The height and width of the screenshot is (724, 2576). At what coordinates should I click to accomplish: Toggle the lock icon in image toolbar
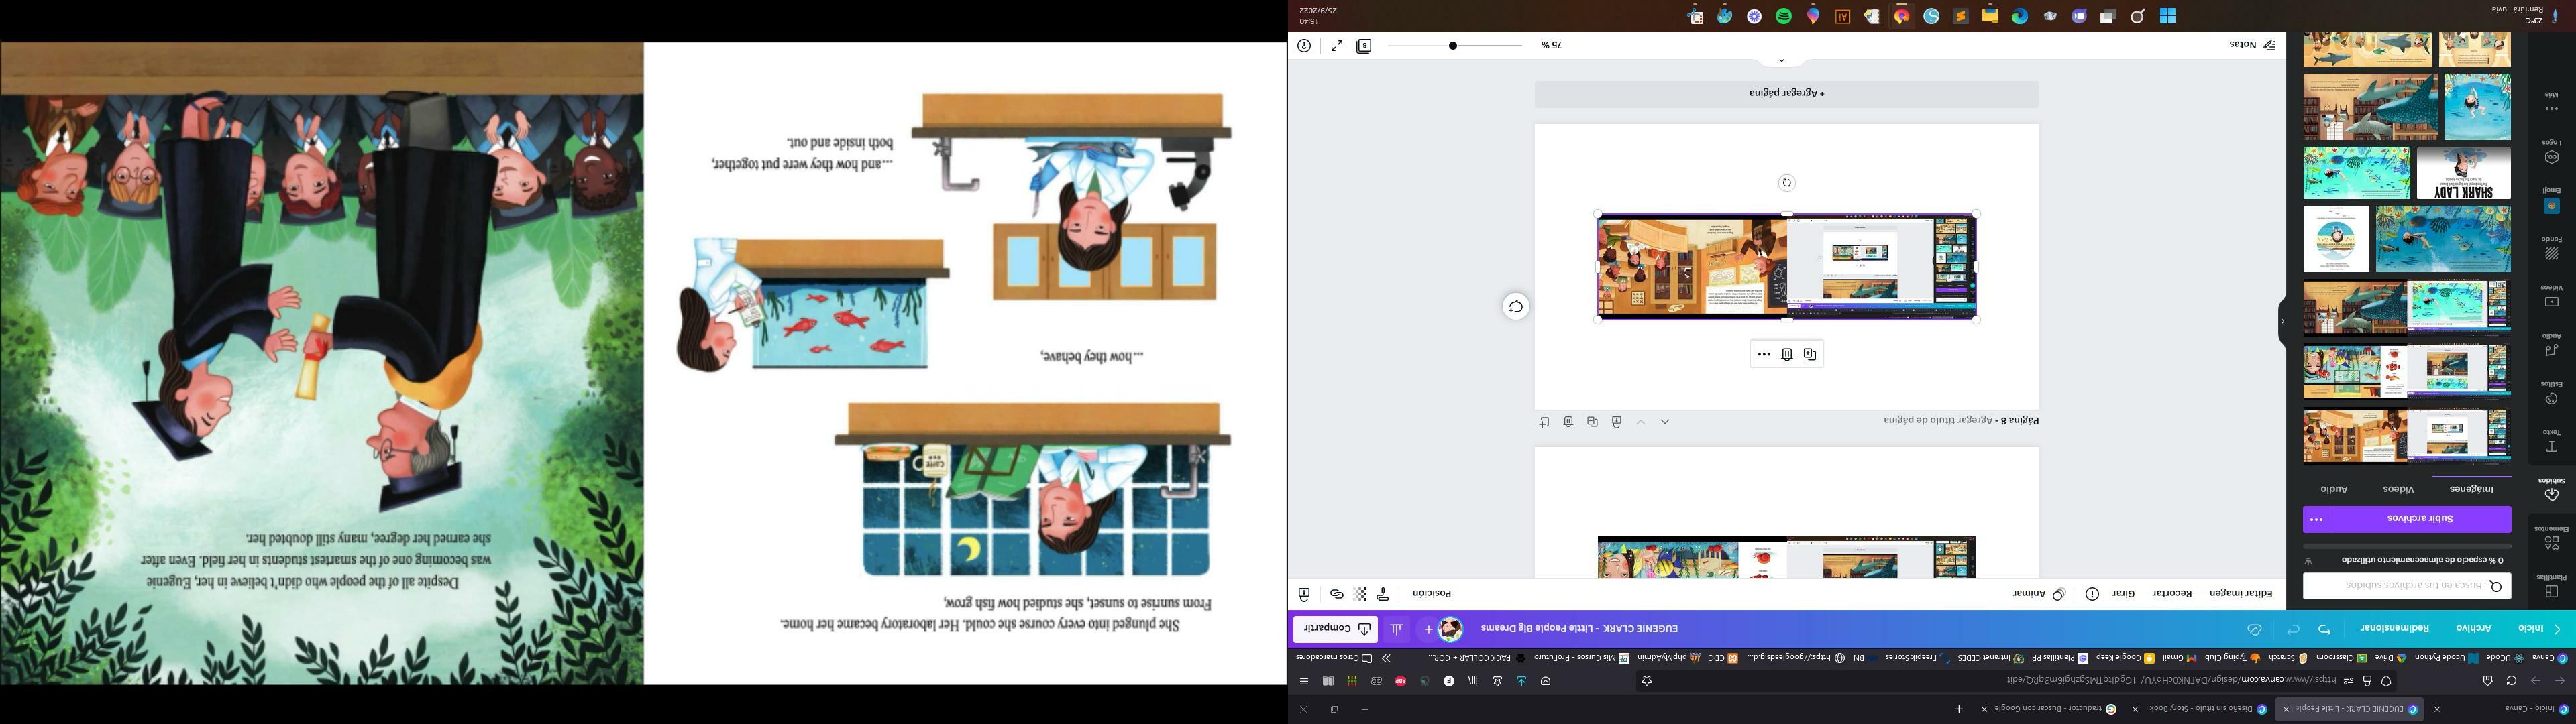[1304, 594]
